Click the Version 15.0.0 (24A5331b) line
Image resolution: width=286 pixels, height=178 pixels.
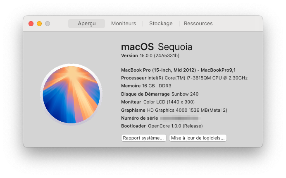pos(150,55)
